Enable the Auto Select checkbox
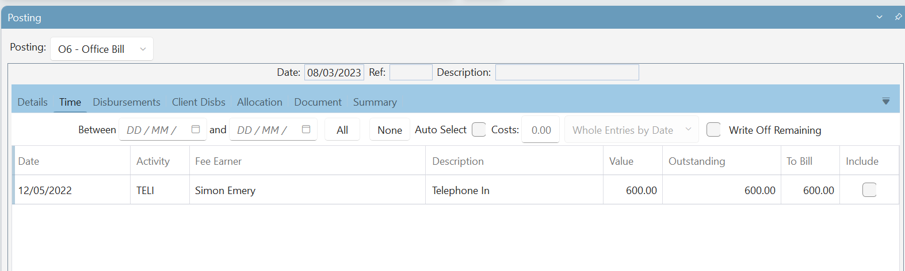 tap(479, 130)
